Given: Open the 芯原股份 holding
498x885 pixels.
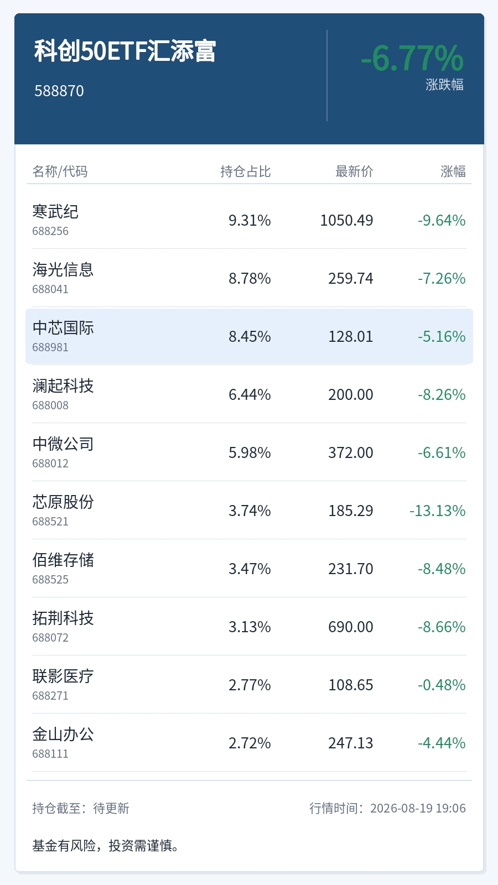Looking at the screenshot, I should tap(249, 511).
